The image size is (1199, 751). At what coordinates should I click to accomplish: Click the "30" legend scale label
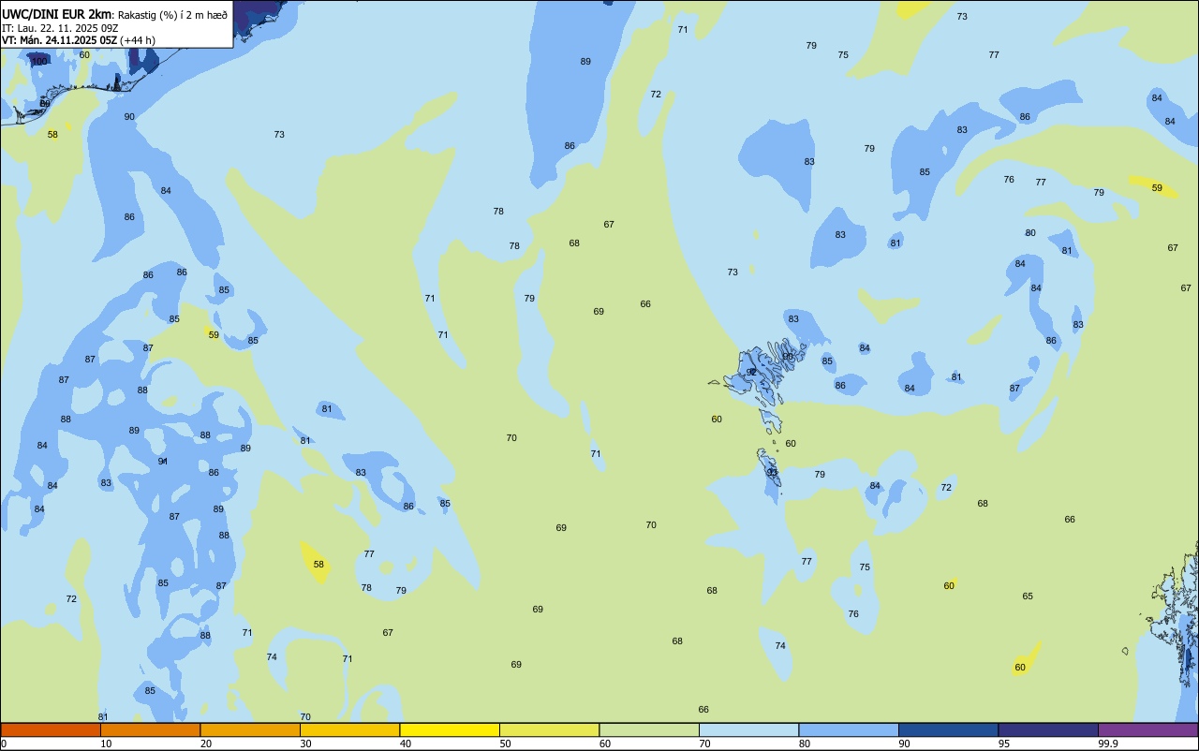point(305,744)
